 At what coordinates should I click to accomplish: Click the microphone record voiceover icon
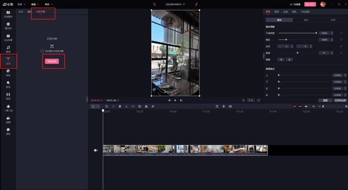tap(224, 107)
